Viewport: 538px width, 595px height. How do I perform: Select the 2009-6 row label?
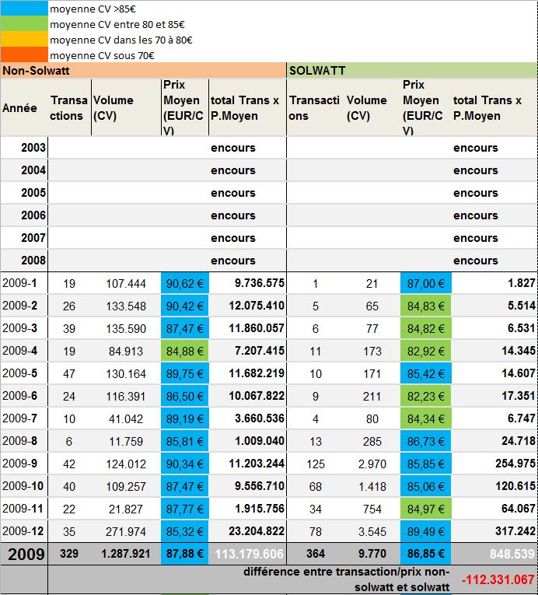tap(23, 396)
